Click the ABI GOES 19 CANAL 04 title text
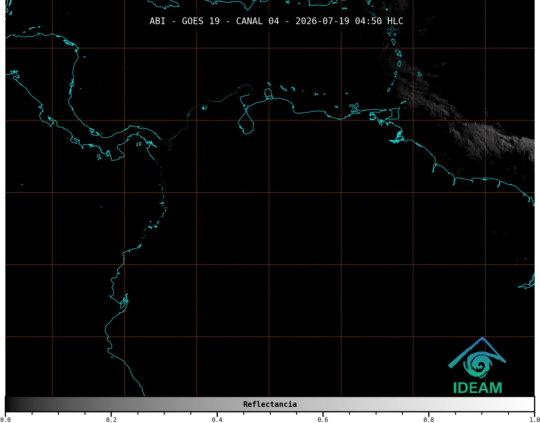 click(x=276, y=21)
